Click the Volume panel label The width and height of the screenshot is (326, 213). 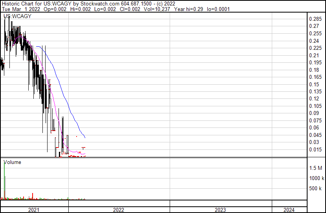click(x=12, y=162)
